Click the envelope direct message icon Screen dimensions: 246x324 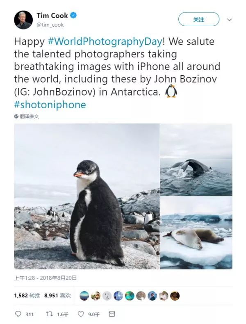[112, 314]
